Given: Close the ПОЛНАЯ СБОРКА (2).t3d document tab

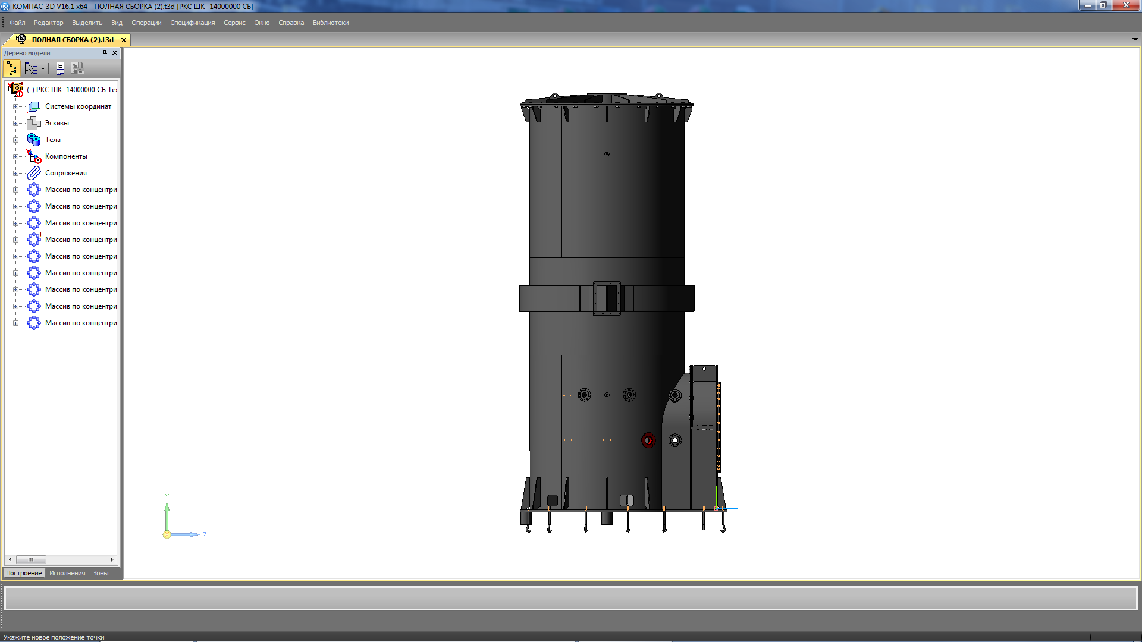Looking at the screenshot, I should click(124, 40).
